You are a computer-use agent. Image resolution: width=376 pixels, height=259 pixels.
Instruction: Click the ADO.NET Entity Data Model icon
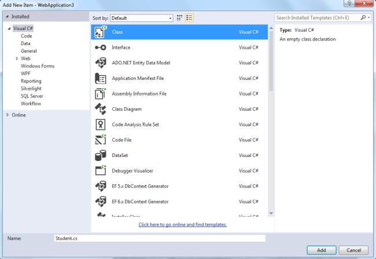point(101,63)
